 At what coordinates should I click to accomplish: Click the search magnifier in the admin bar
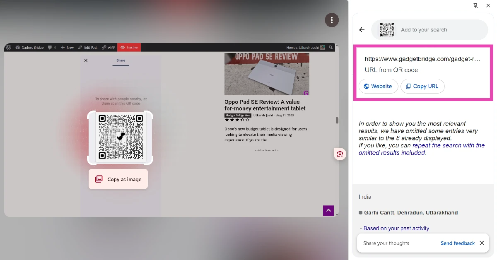point(331,47)
